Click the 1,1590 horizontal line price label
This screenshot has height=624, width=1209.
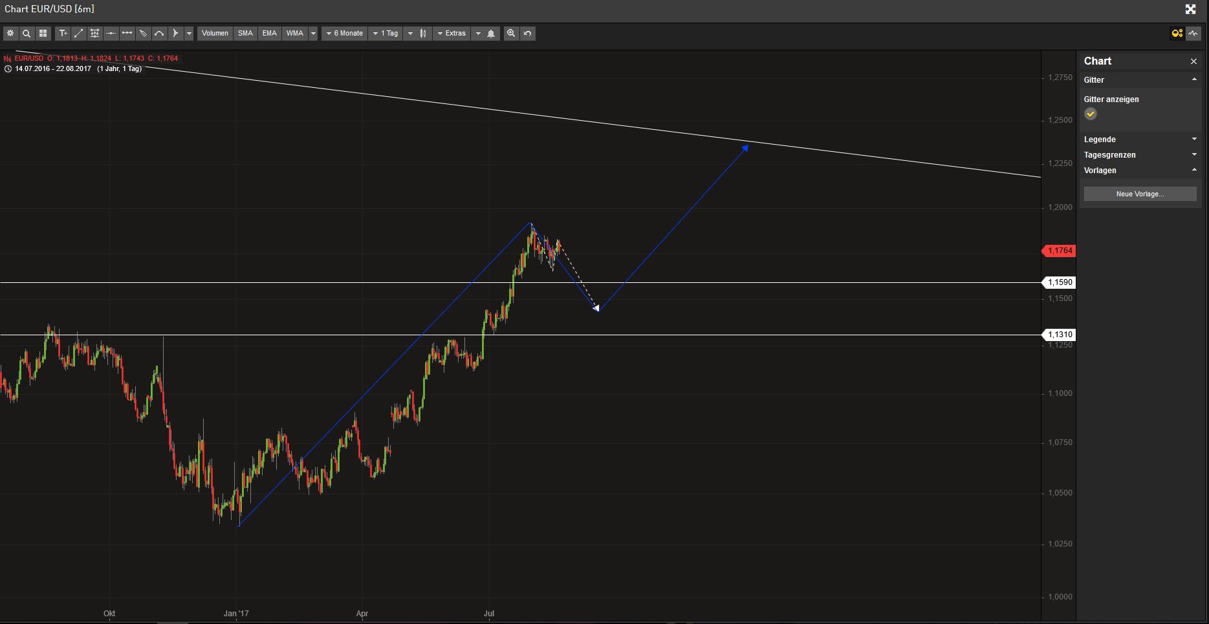[1060, 282]
